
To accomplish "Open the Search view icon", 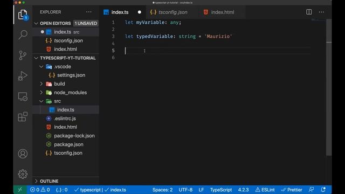I will click(23, 34).
